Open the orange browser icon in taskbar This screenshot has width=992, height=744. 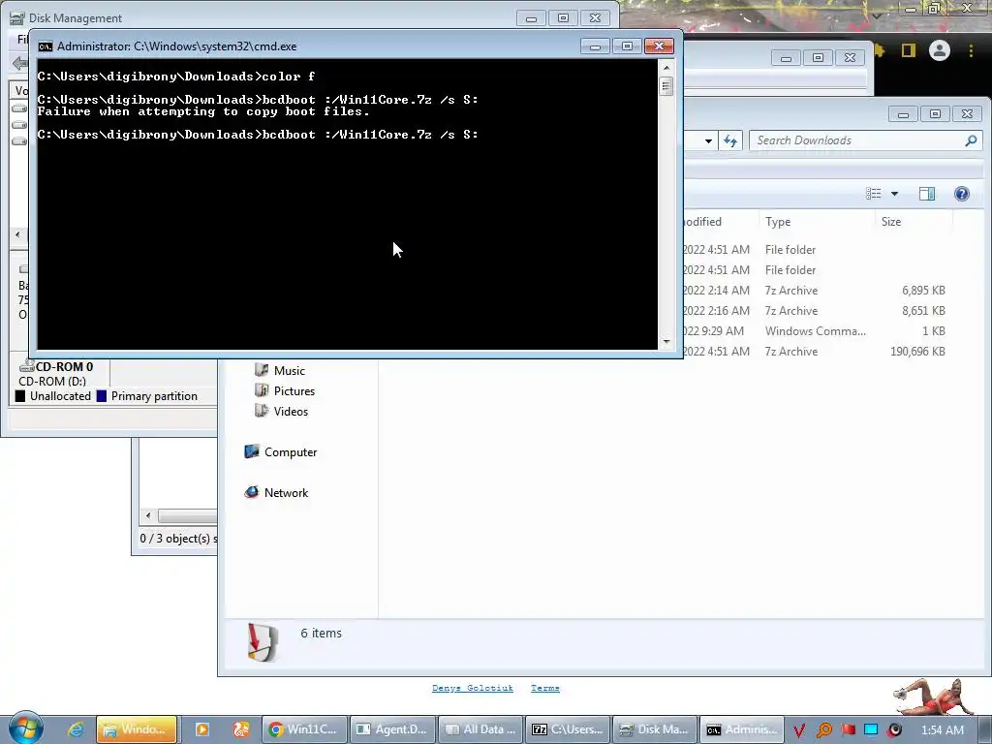click(x=241, y=729)
